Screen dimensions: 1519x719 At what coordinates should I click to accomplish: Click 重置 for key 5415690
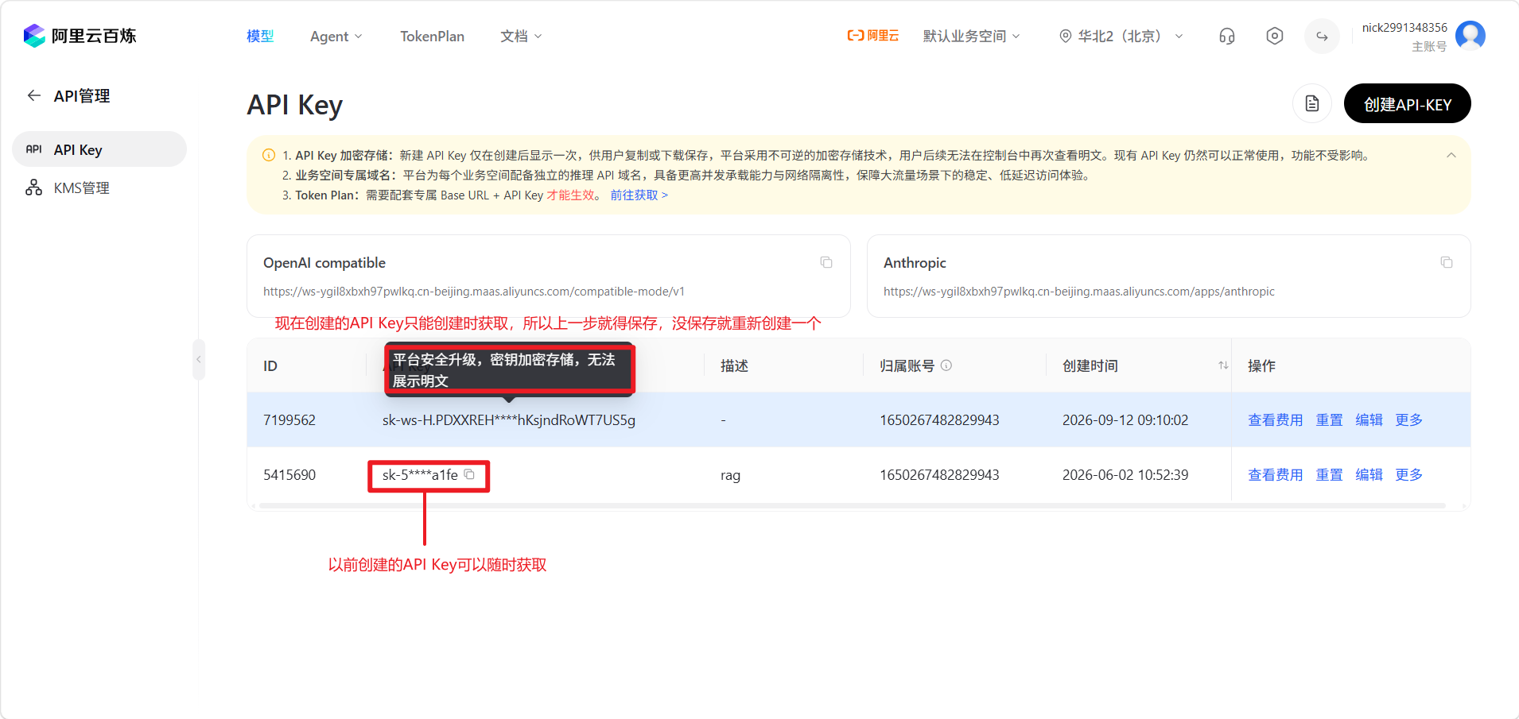point(1329,474)
